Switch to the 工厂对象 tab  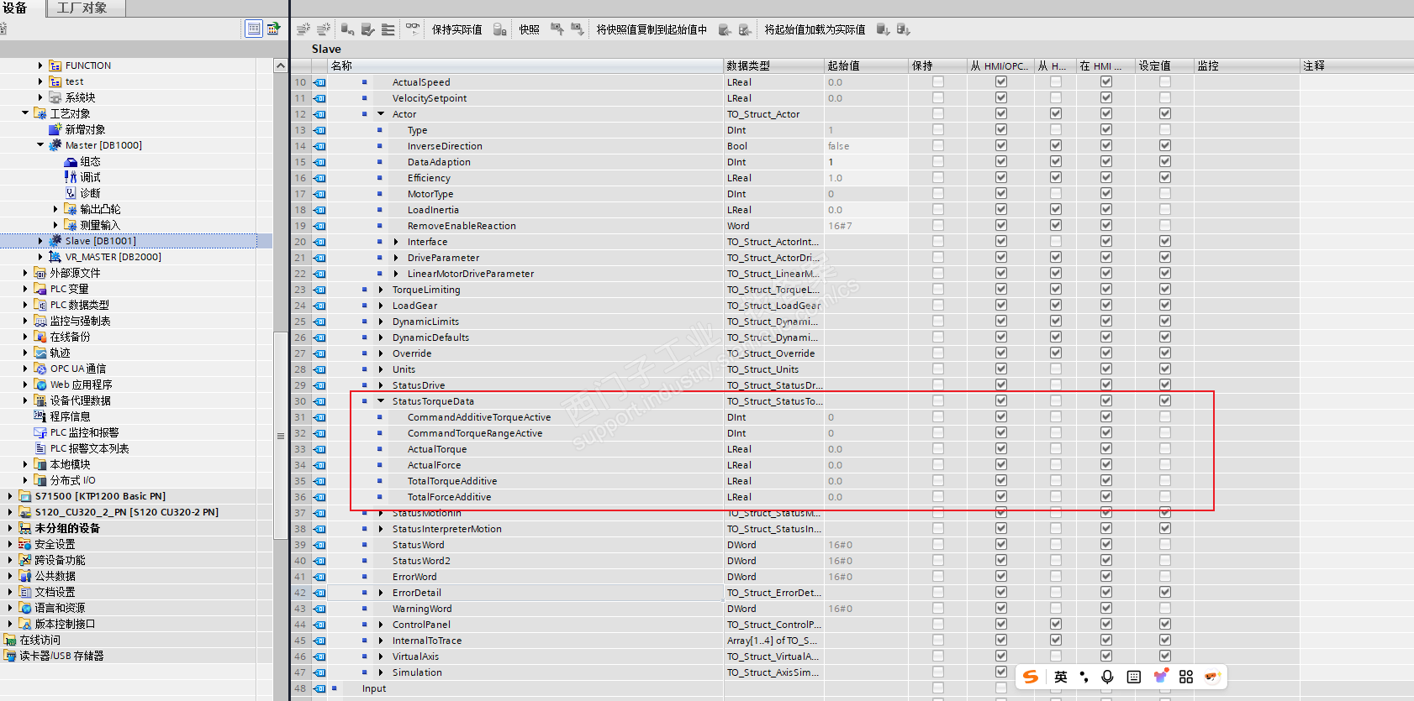click(x=82, y=8)
